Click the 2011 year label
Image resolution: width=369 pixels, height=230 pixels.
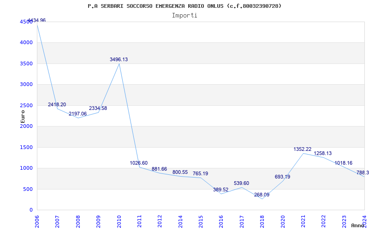[139, 221]
